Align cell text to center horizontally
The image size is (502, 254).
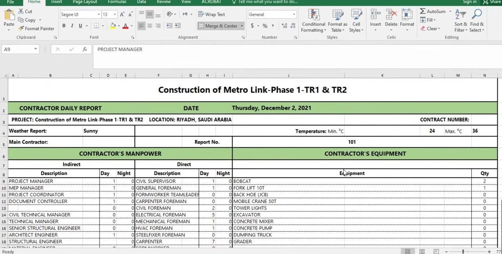[x=150, y=26]
